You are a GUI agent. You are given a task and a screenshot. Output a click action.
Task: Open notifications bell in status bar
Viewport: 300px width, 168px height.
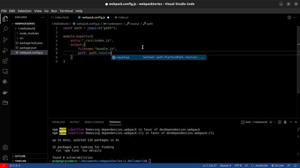(295, 166)
